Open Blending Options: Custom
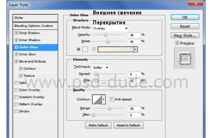 click(35, 26)
